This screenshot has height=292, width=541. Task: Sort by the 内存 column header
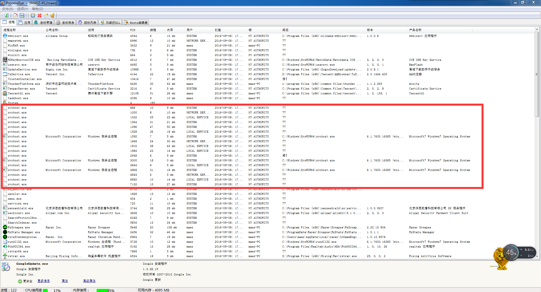tap(175, 30)
